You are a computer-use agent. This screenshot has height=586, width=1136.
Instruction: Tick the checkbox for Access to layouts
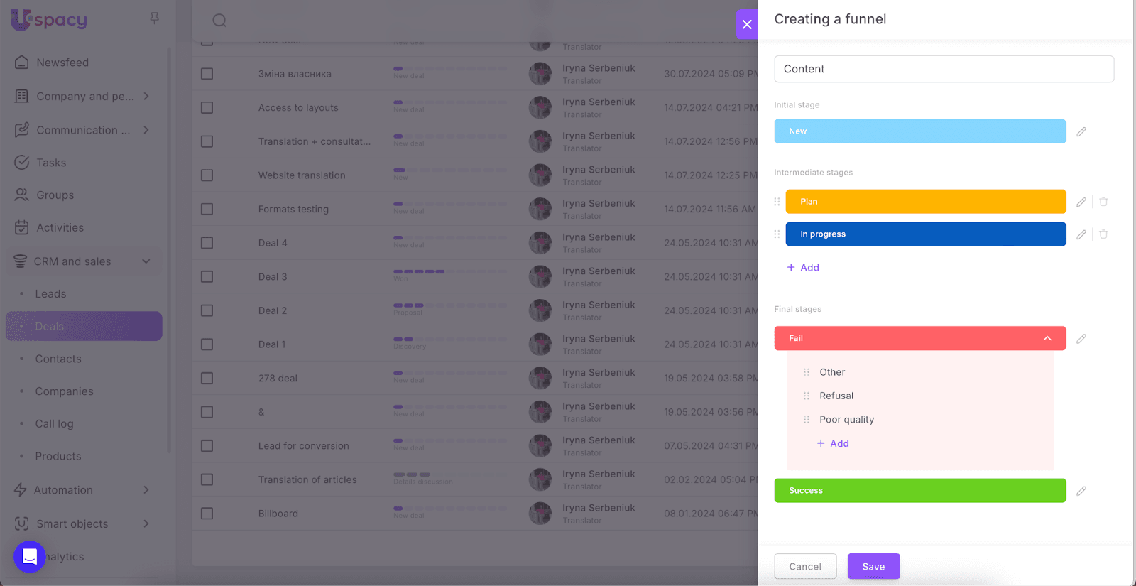207,108
